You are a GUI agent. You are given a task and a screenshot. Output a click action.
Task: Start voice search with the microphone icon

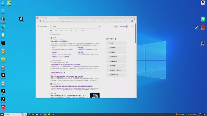99,26
